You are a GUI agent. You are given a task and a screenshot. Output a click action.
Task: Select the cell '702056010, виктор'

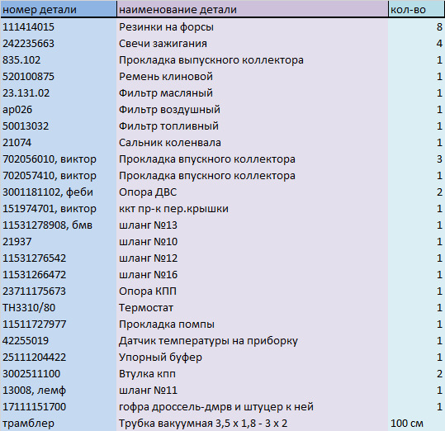tap(59, 159)
